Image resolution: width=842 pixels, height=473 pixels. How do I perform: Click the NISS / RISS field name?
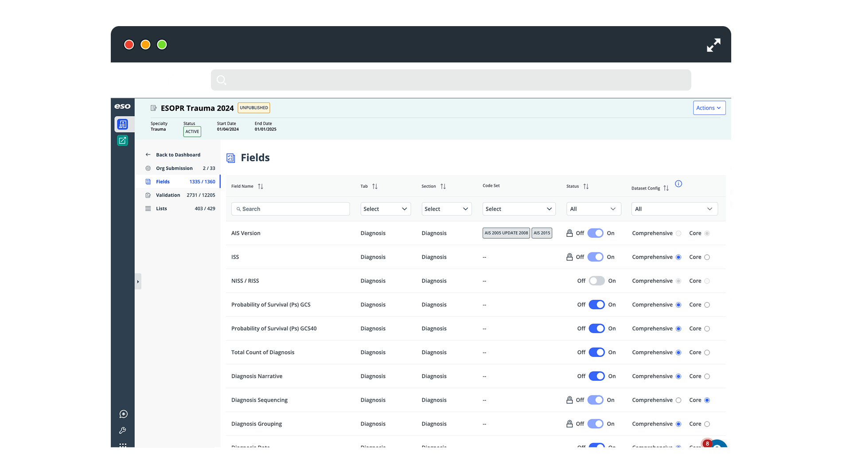click(x=245, y=281)
